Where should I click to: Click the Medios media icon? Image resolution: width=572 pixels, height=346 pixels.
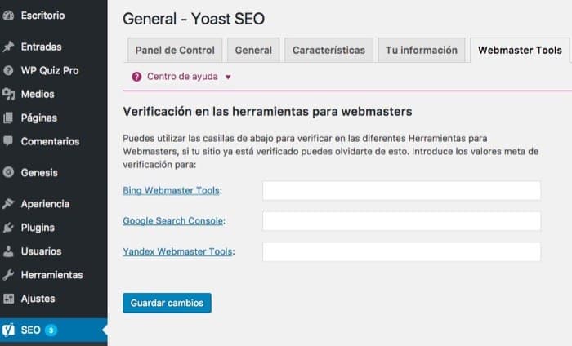(x=8, y=94)
